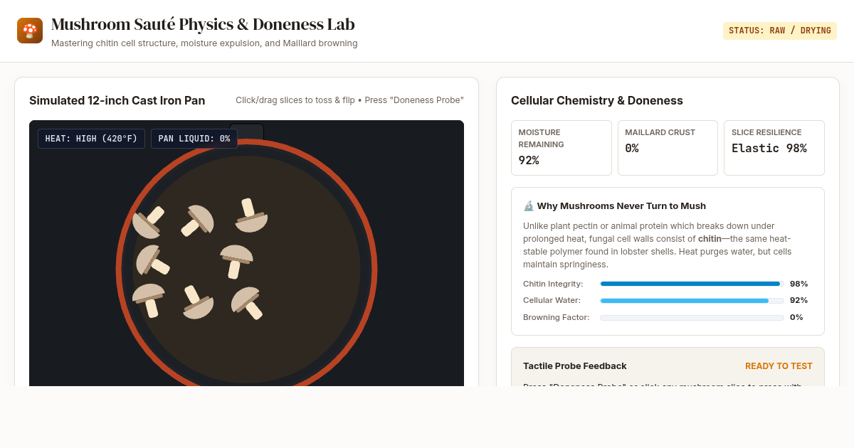Click the Browning Factor 0% value
Viewport: 854px width, 448px height.
click(796, 318)
